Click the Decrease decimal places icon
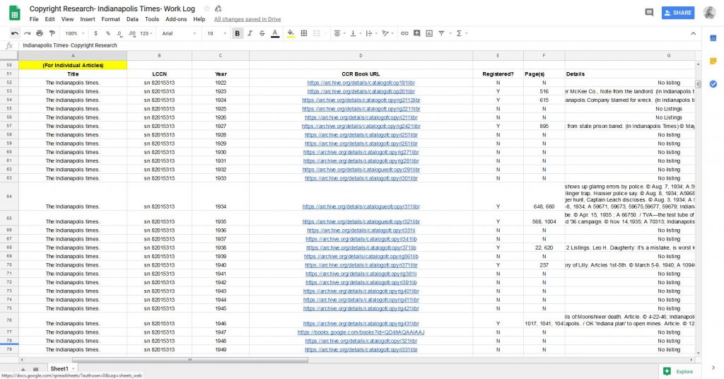The height and width of the screenshot is (379, 724). pos(119,33)
